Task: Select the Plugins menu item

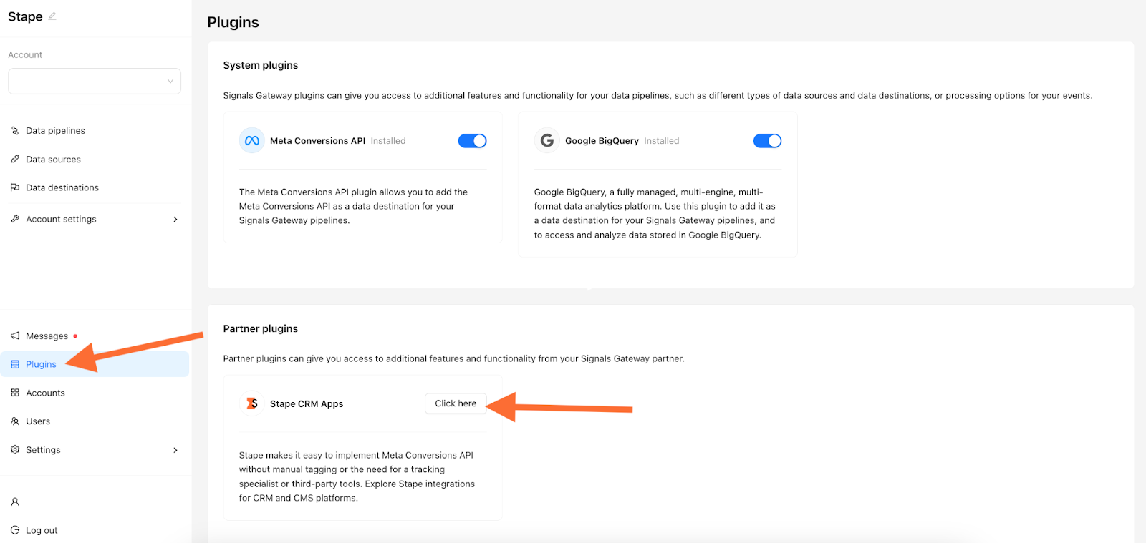Action: click(95, 364)
